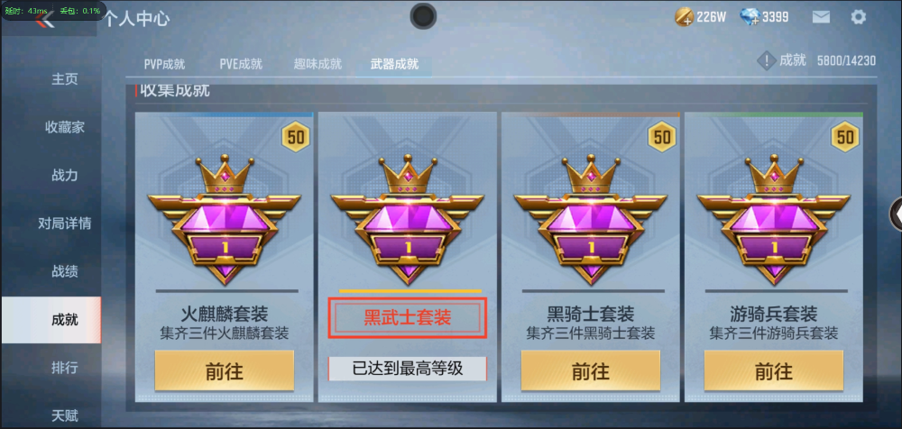
Task: Click the gold coin plus icon
Action: [x=684, y=17]
